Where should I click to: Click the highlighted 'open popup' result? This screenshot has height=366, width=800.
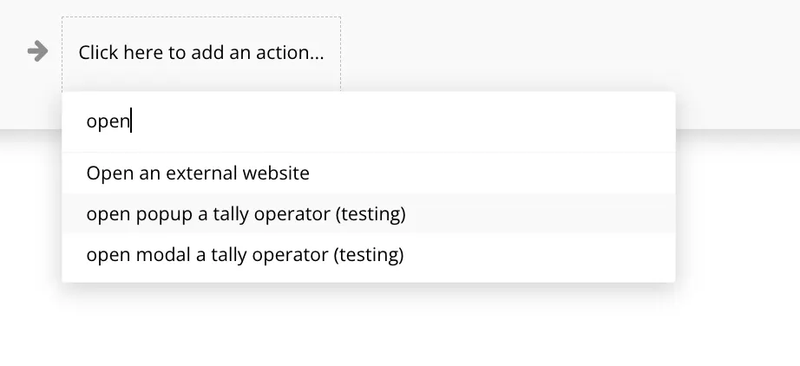coord(246,213)
